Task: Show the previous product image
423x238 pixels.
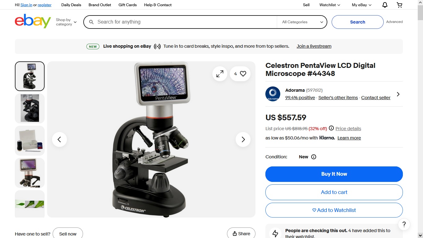Action: pos(59,139)
